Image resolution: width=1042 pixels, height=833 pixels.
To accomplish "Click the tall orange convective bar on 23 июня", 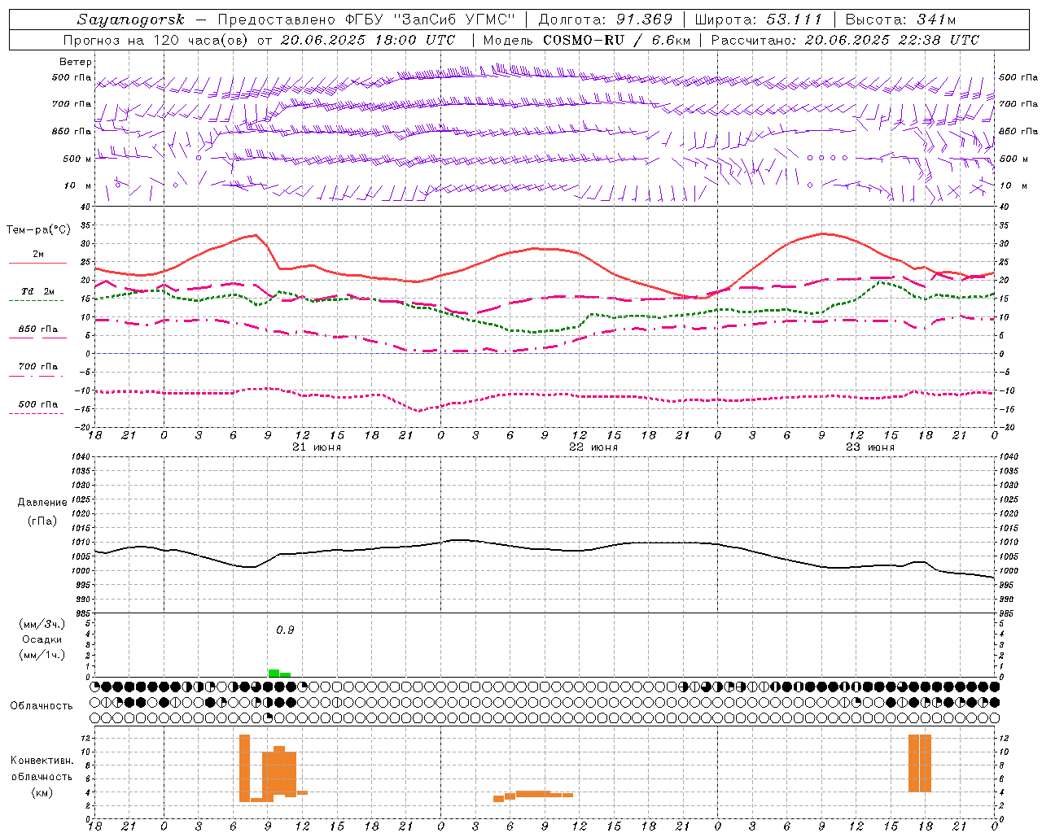I will pos(920,763).
